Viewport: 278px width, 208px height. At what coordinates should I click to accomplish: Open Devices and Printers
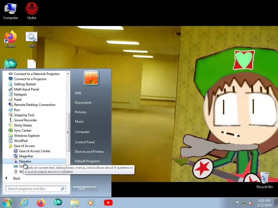coord(89,152)
